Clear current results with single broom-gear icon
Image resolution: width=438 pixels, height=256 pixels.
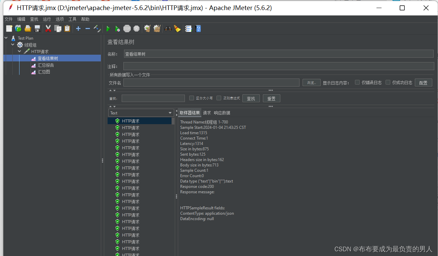pyautogui.click(x=147, y=29)
